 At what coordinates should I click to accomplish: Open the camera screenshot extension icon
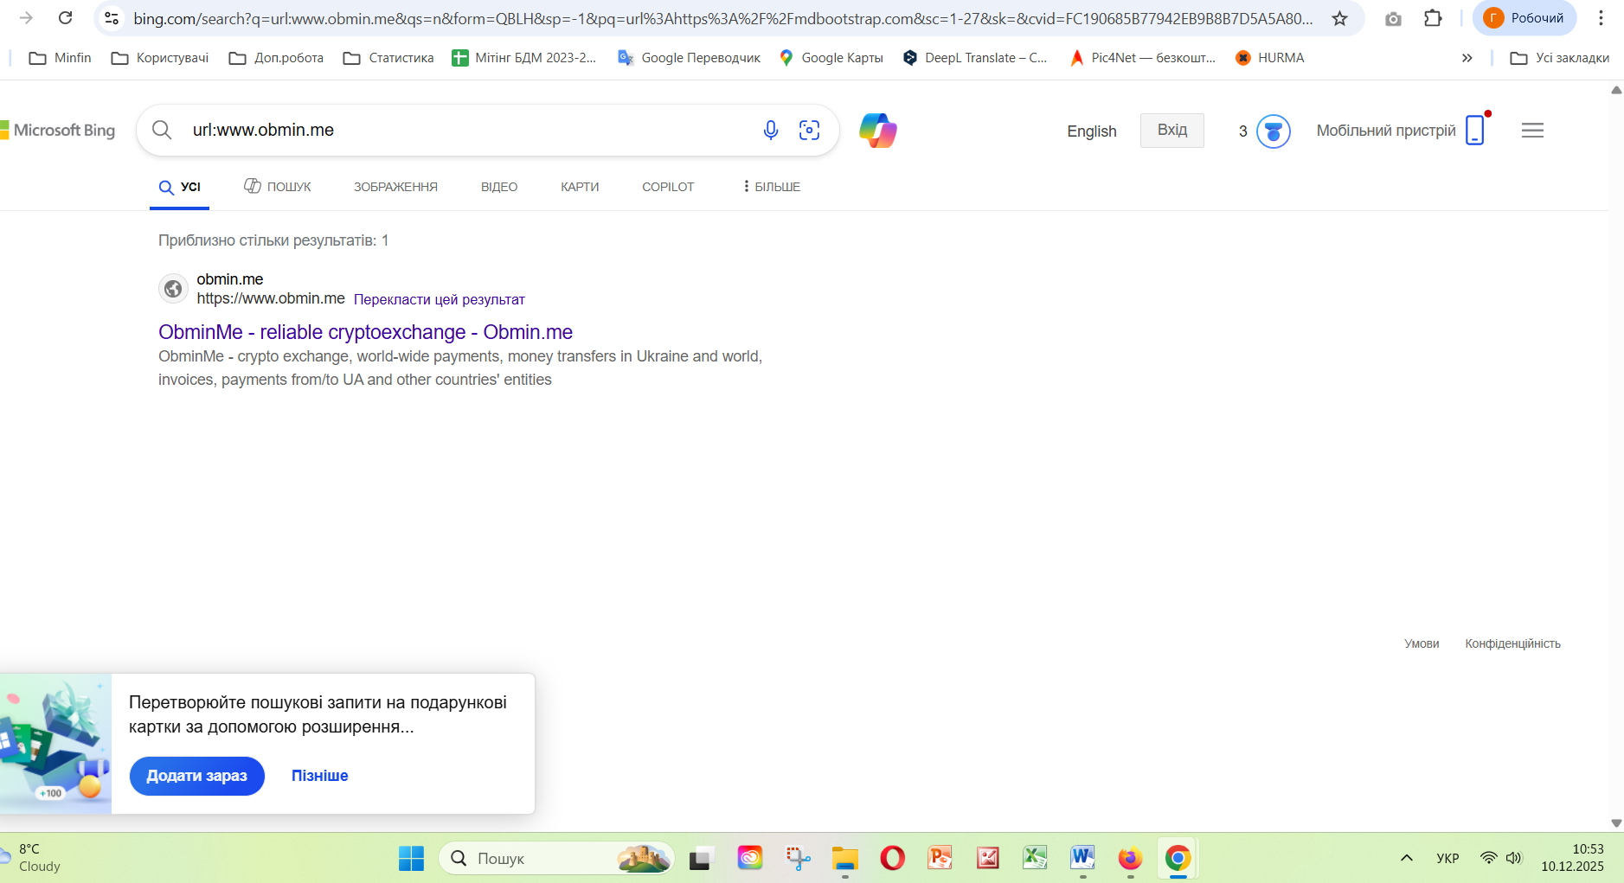tap(1393, 18)
